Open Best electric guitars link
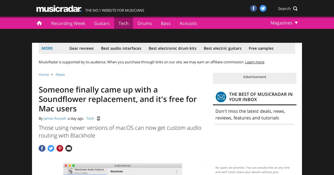This screenshot has height=175, width=334. (223, 48)
